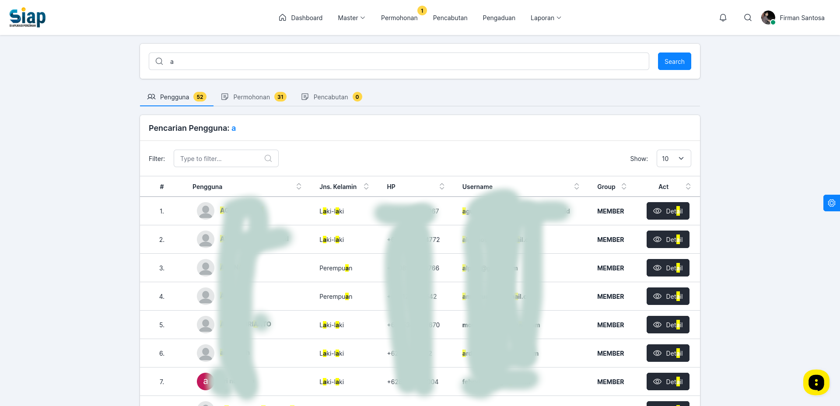This screenshot has height=406, width=840.
Task: Open the Show rows count dropdown
Action: pos(674,158)
